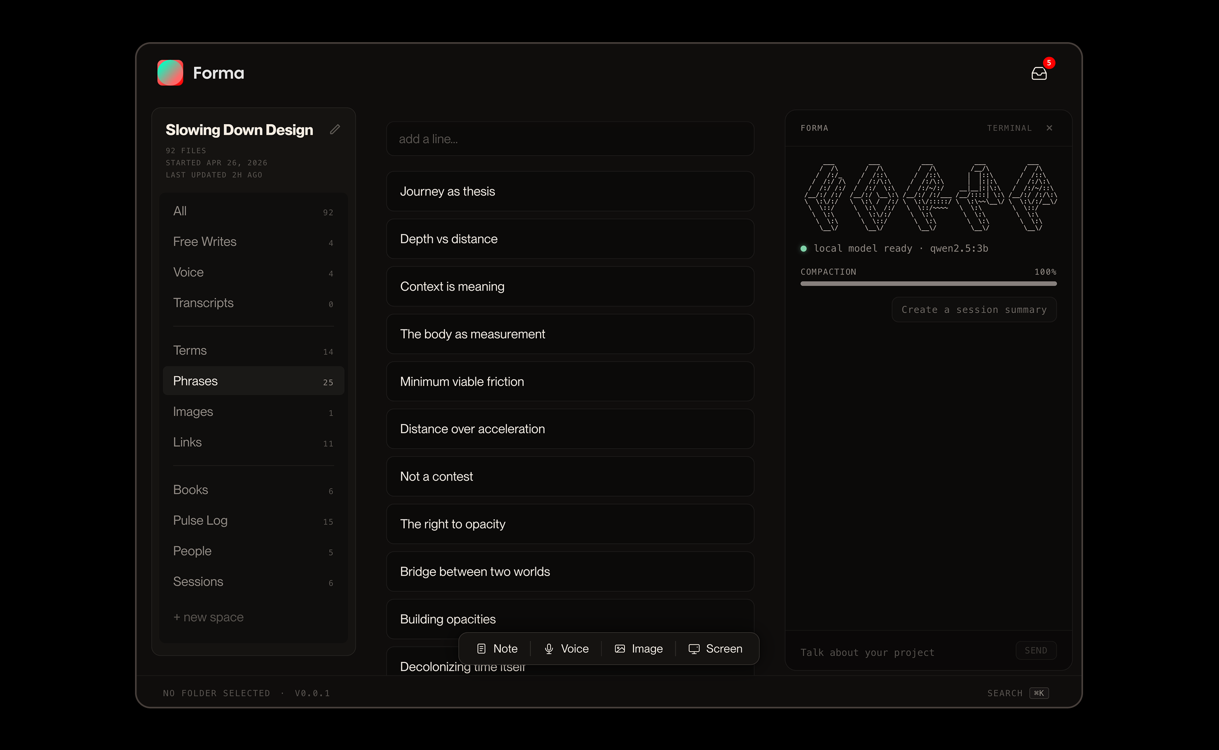This screenshot has height=750, width=1219.
Task: Click the TERMINAL label
Action: point(1009,128)
